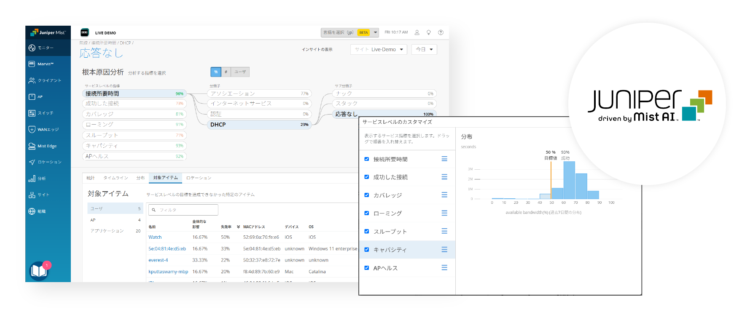Open the 5e:04:81:4e:d5:eb client link
Image resolution: width=742 pixels, height=320 pixels.
point(167,249)
